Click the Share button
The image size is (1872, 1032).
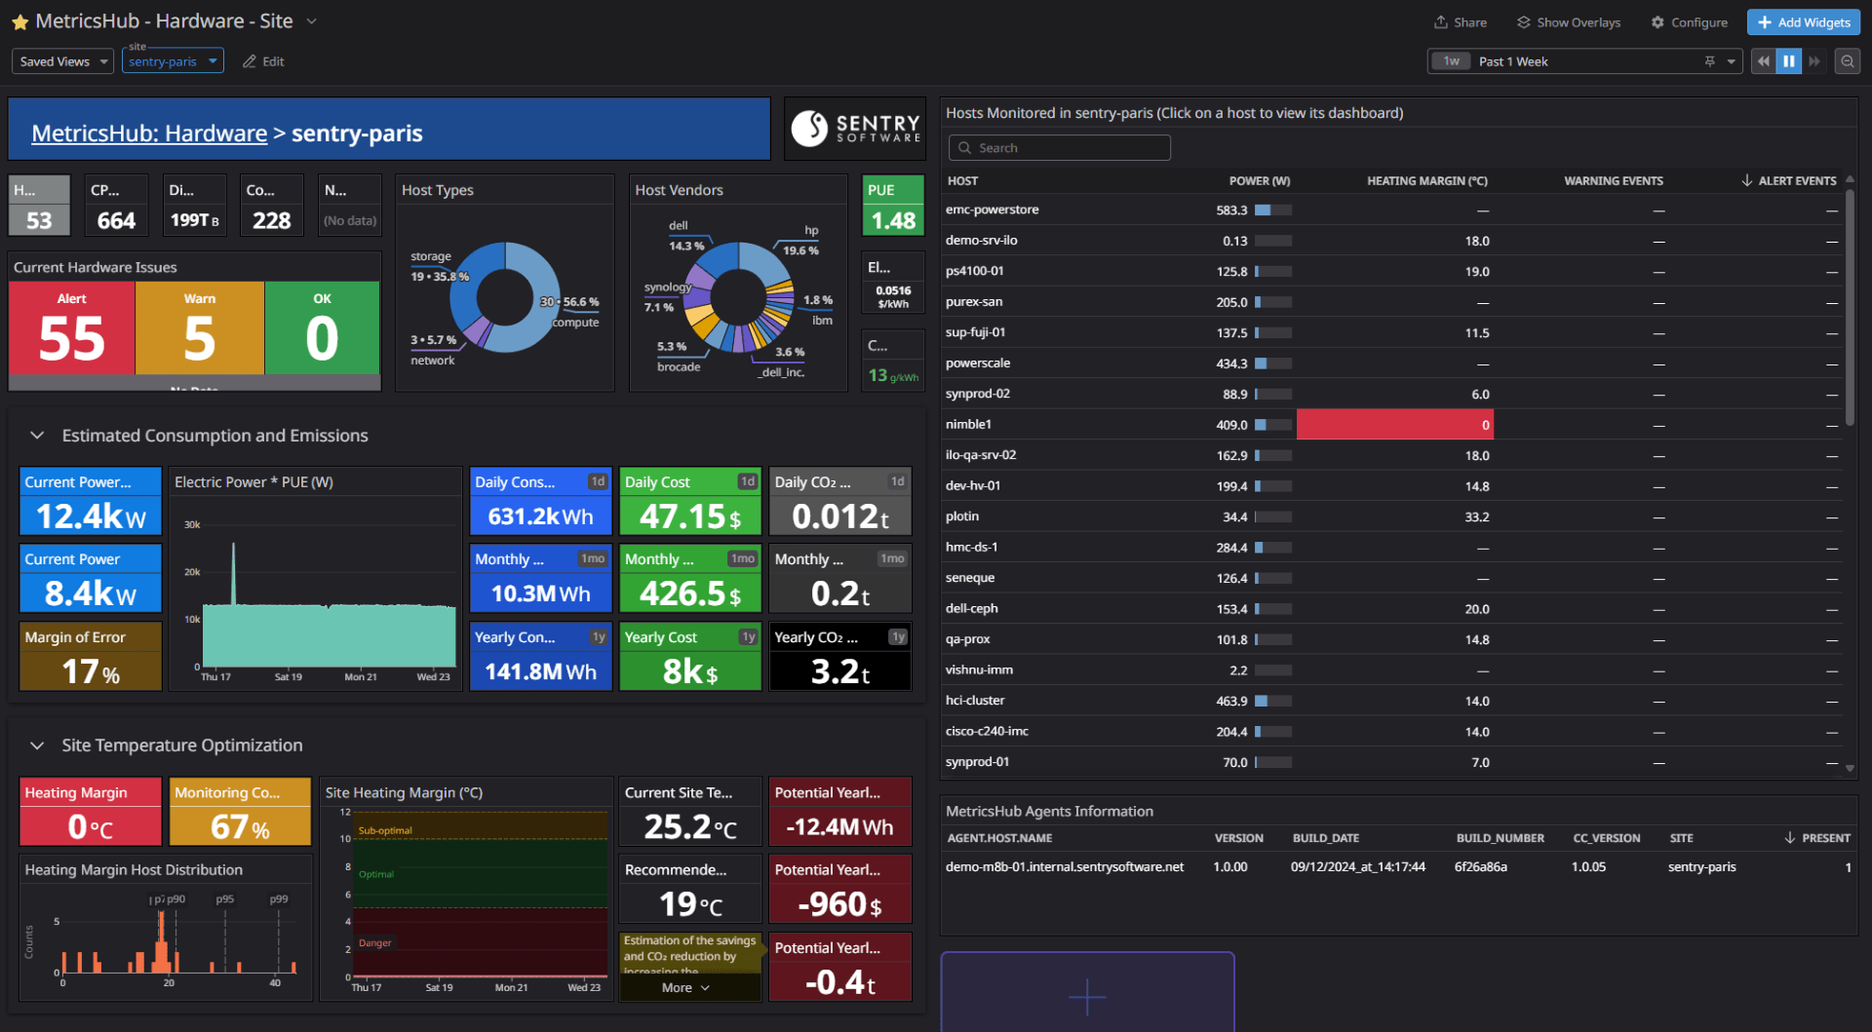tap(1460, 22)
